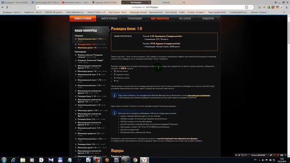This screenshot has height=163, width=290.
Task: Open current contest Накопительный опыт: 1-10 at list top
Action: pyautogui.click(x=90, y=39)
